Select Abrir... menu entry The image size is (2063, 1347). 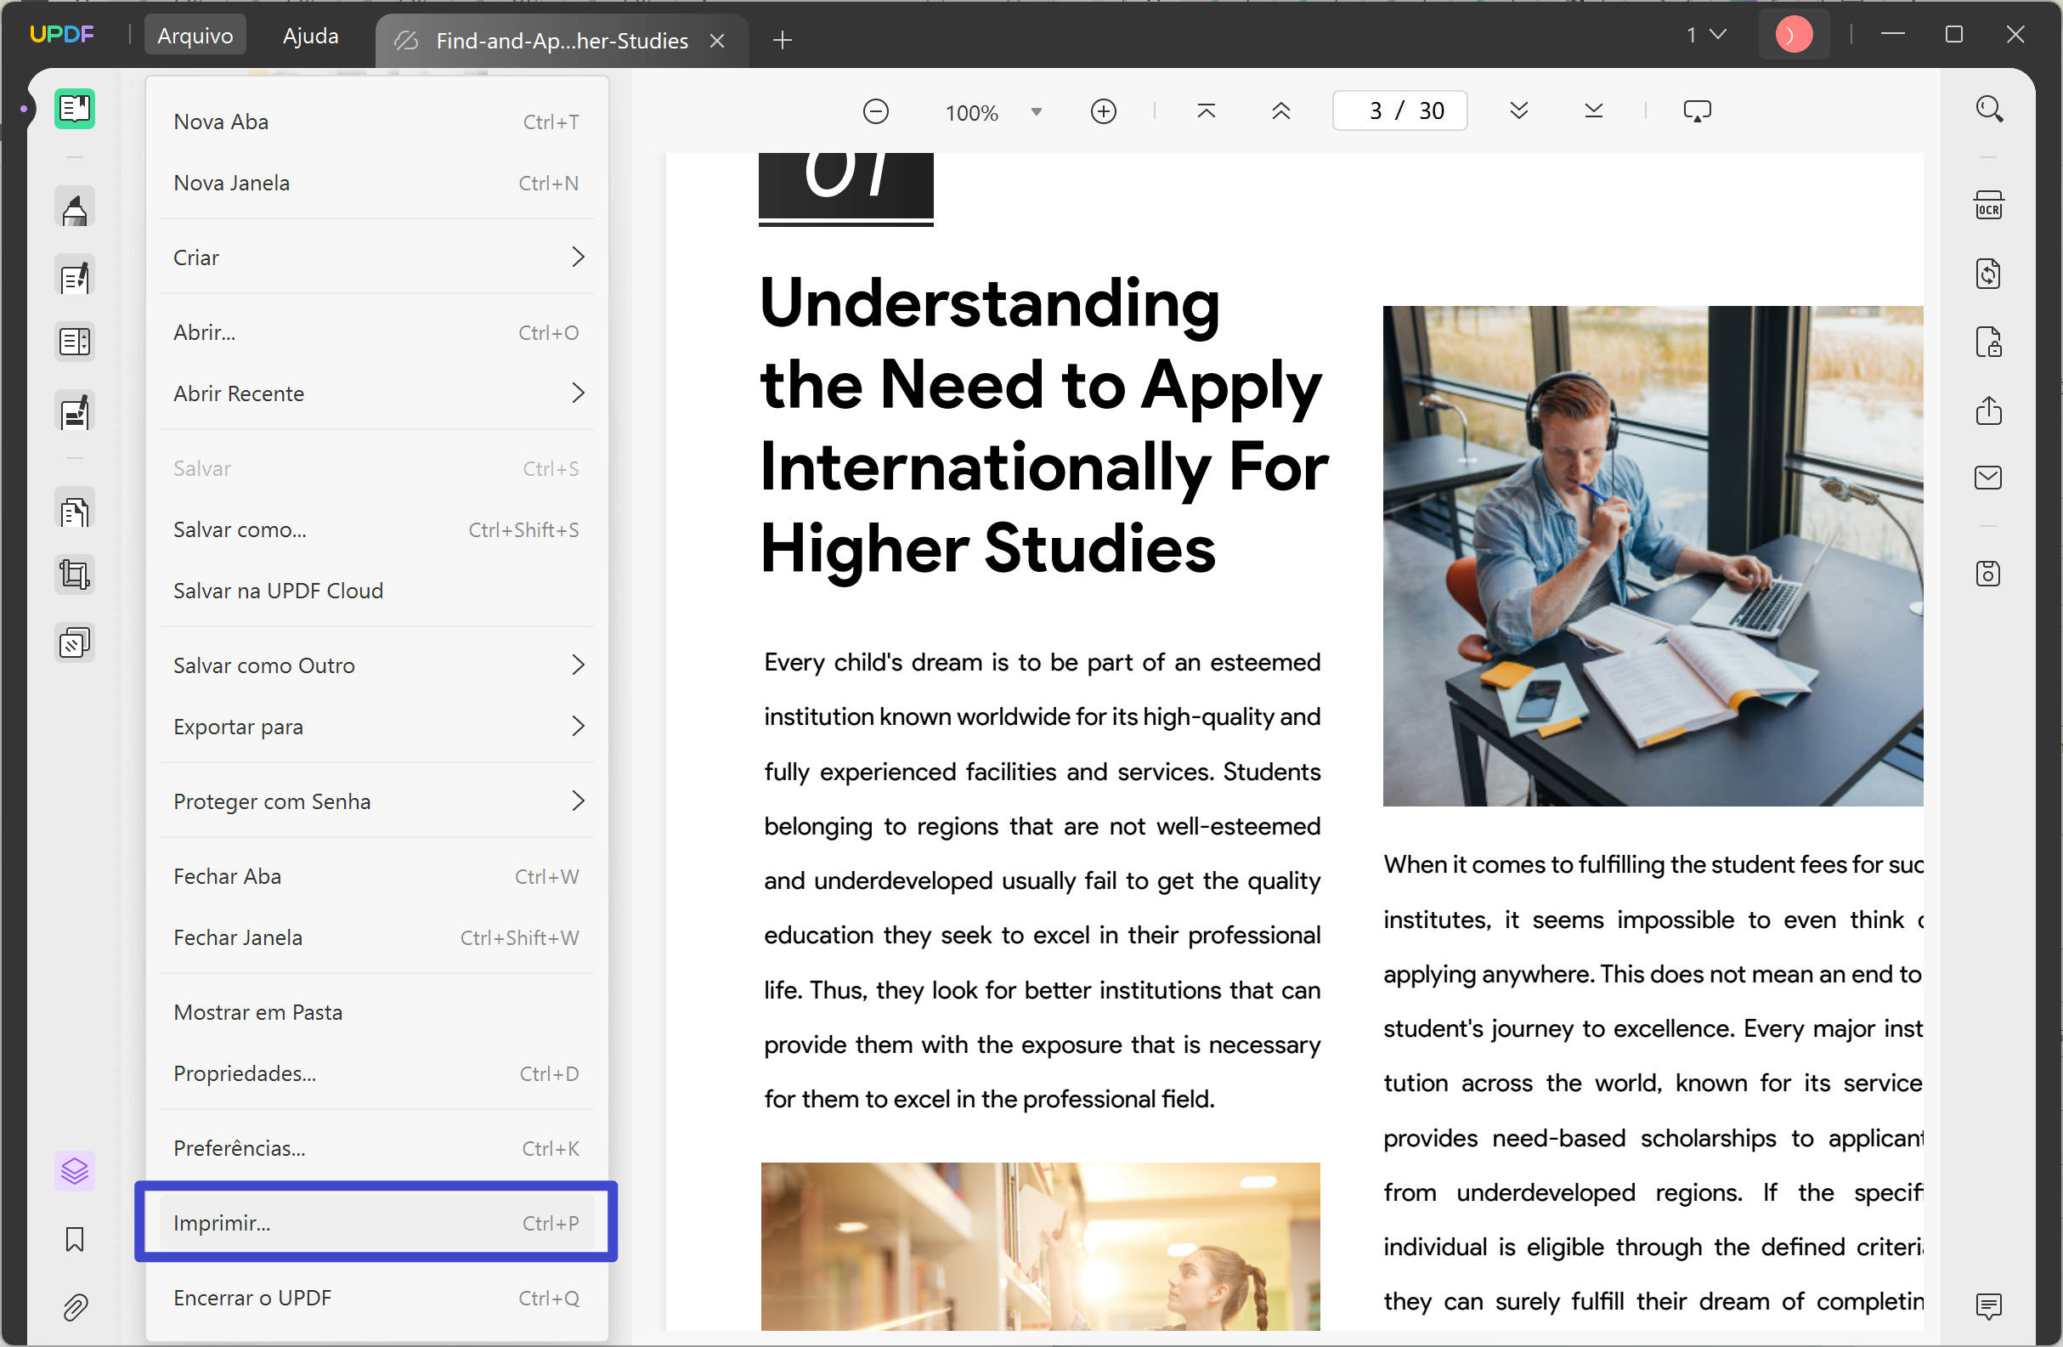coord(378,333)
